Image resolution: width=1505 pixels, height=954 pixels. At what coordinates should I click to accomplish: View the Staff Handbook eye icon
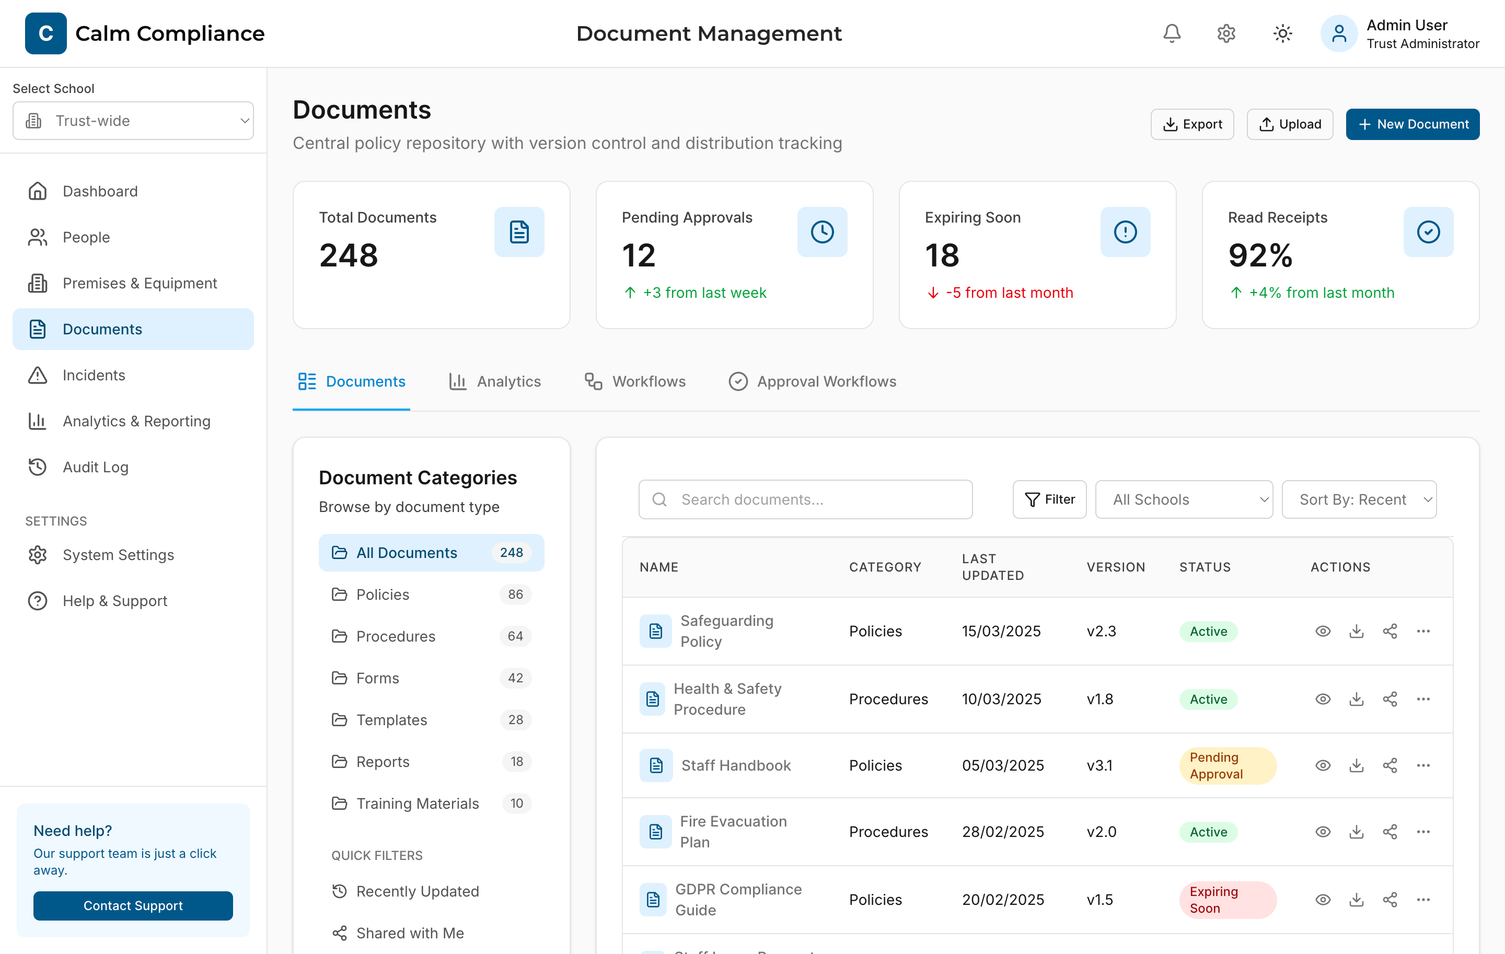[x=1323, y=765]
